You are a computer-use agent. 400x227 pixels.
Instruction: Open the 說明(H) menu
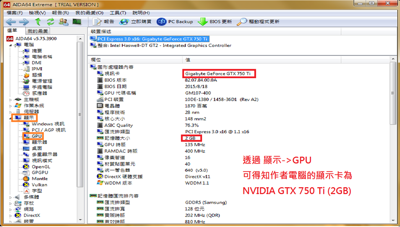click(x=141, y=13)
